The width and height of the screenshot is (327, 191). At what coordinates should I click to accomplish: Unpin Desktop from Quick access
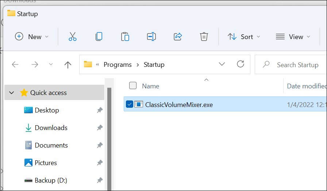100,110
